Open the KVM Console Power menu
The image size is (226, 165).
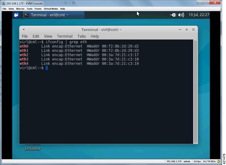[38, 9]
